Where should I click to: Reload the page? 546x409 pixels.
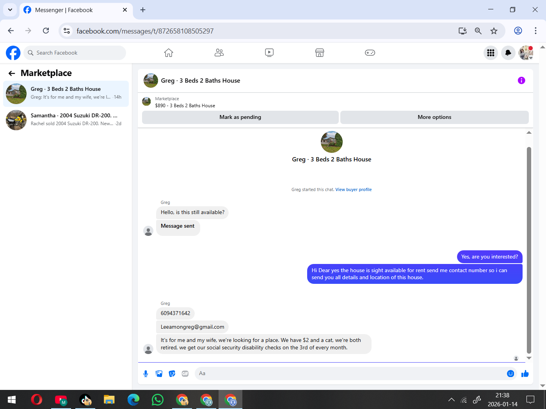coord(46,31)
